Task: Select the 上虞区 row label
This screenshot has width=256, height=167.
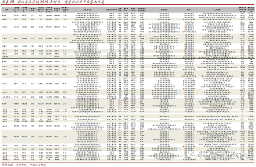Action: click(x=4, y=38)
